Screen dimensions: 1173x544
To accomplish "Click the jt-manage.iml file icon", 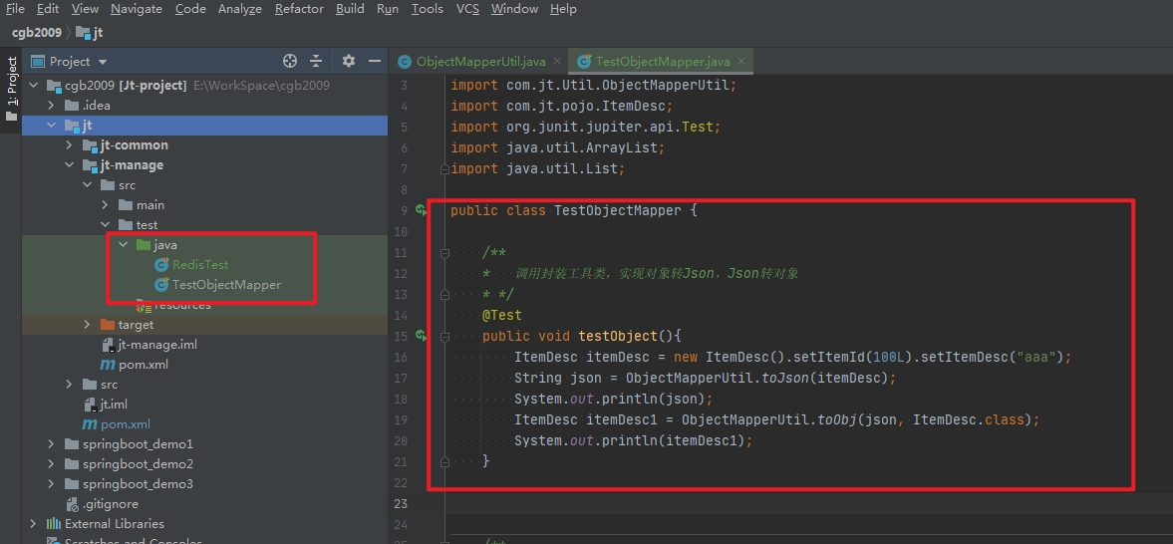I will pyautogui.click(x=108, y=345).
